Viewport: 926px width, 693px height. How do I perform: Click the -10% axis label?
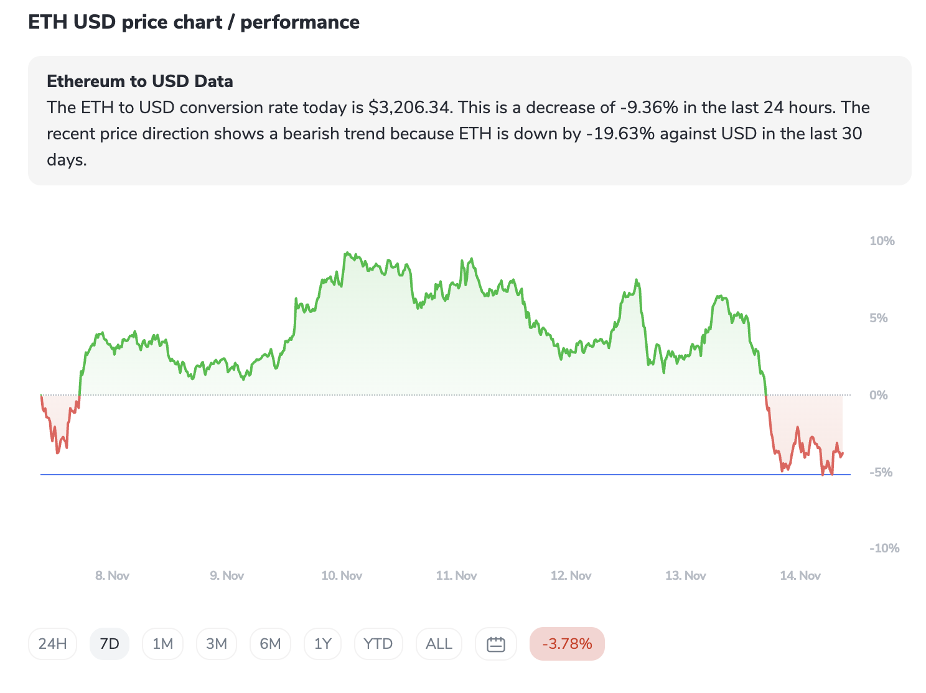tap(884, 548)
